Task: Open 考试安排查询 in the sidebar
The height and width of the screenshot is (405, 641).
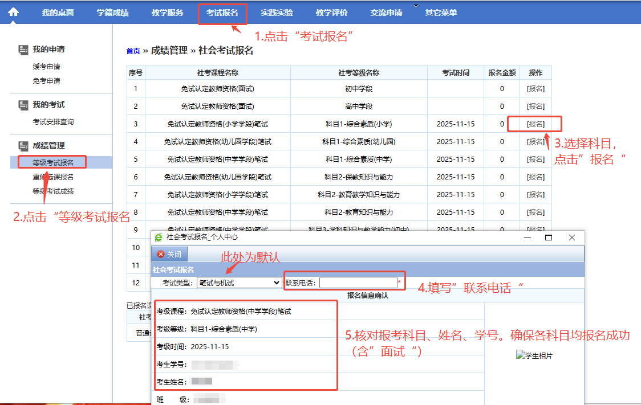Action: tap(53, 122)
